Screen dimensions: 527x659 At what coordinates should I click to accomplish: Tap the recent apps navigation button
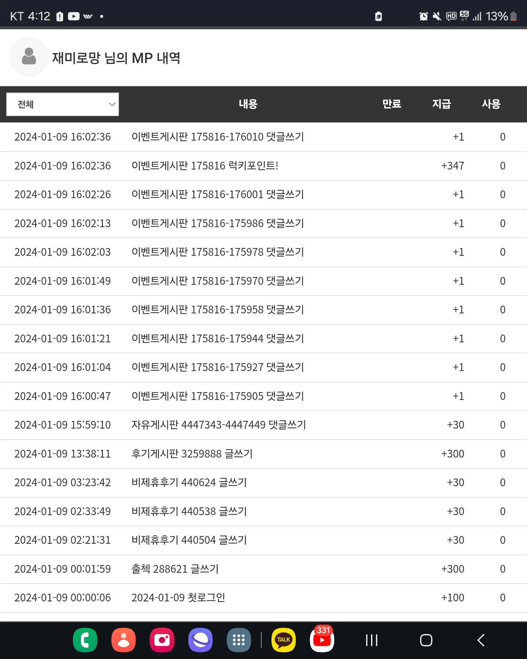[372, 640]
